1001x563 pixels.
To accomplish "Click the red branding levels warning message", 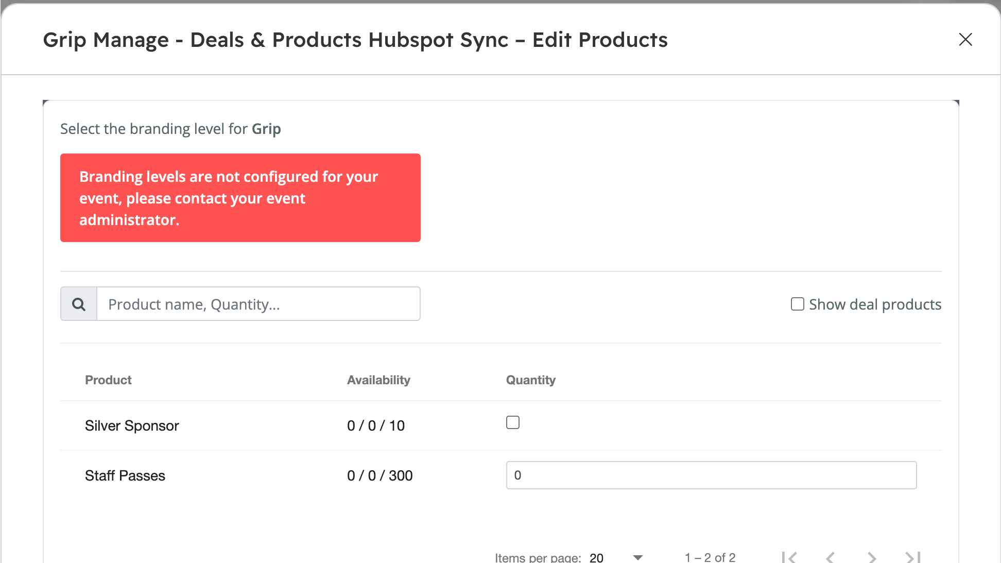I will tap(240, 198).
